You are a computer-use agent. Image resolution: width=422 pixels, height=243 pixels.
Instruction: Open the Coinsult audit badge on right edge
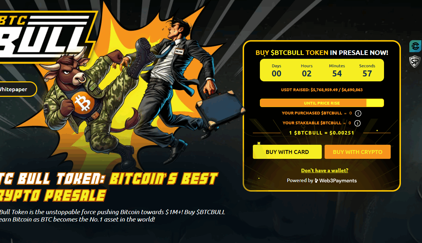tap(415, 46)
